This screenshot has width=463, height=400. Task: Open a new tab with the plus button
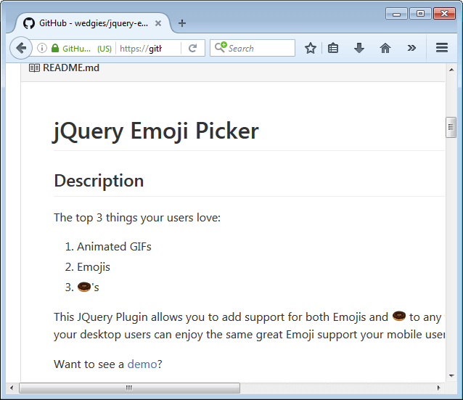(182, 23)
